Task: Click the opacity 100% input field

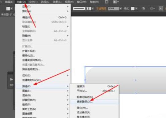Action: coord(114,9)
